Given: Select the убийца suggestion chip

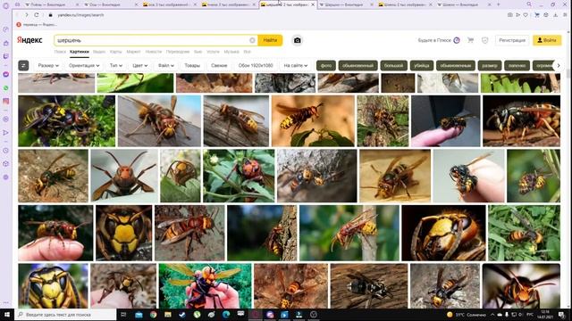Looking at the screenshot, I should tap(421, 65).
